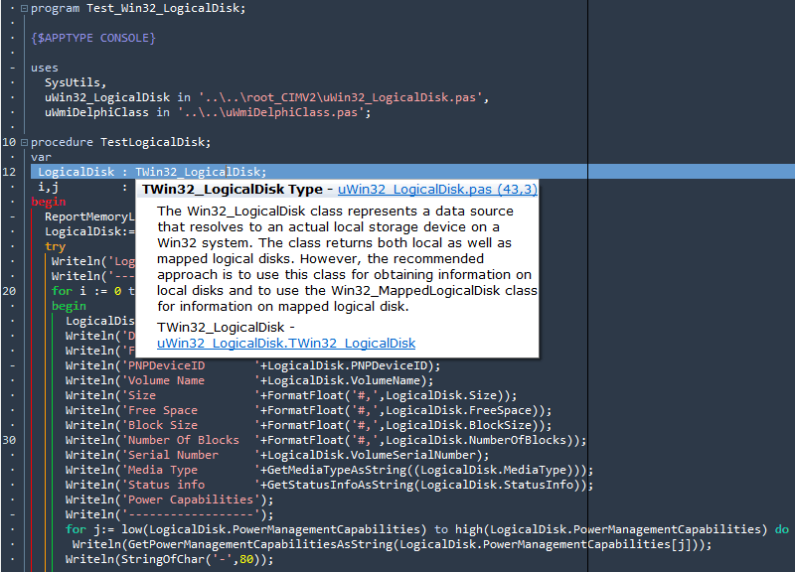This screenshot has height=572, width=795.
Task: Click the TWin32_LogicalDisk type name in the var declaration
Action: [198, 172]
